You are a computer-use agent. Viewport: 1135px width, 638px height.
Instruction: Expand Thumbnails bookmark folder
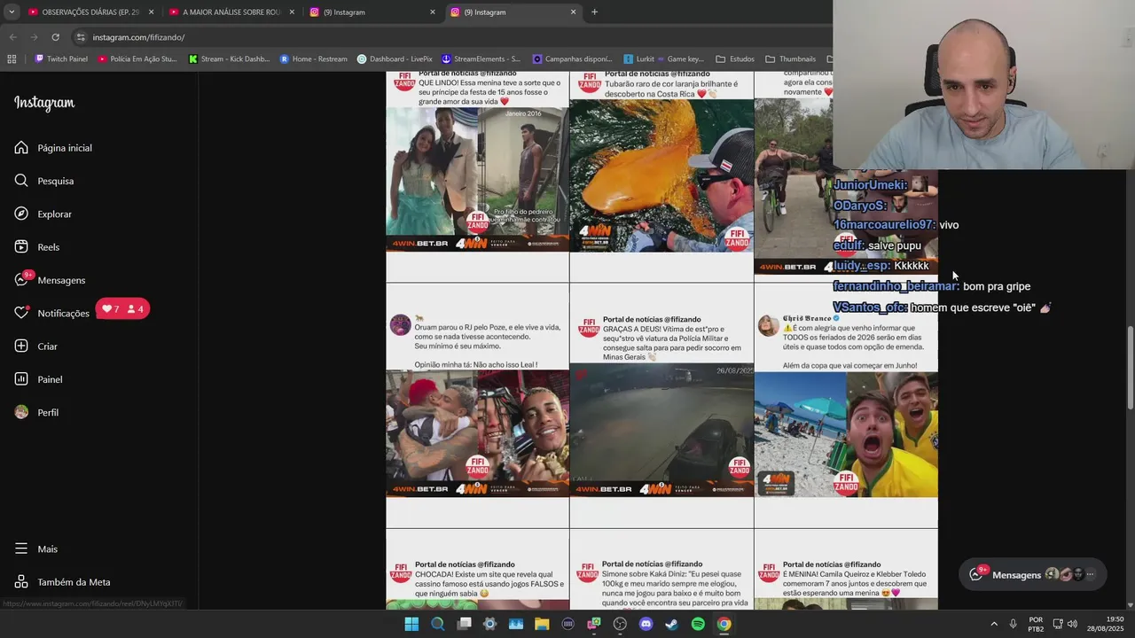[791, 59]
